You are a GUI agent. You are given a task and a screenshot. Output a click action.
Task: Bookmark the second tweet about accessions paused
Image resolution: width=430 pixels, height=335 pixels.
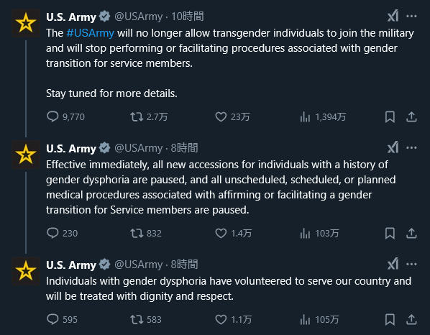pyautogui.click(x=390, y=234)
